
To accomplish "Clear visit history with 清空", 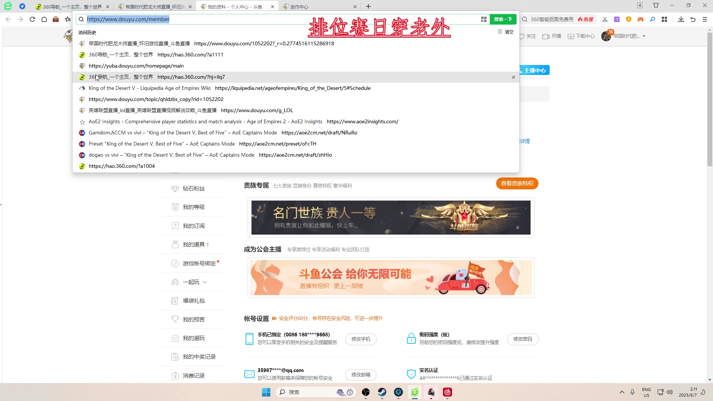I will pos(506,32).
